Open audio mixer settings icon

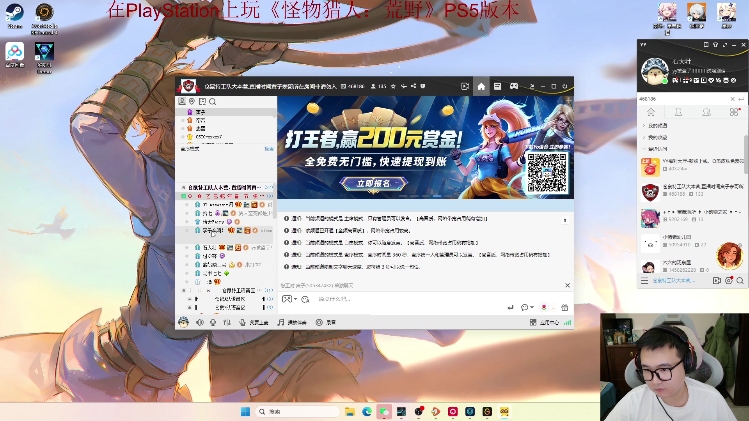coord(227,322)
